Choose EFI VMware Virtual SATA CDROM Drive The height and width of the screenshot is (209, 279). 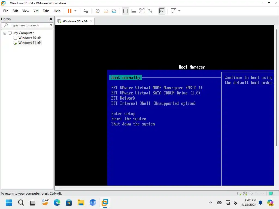click(156, 93)
